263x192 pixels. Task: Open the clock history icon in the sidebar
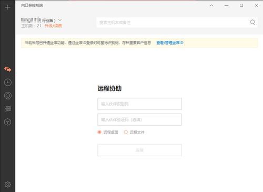(8, 82)
